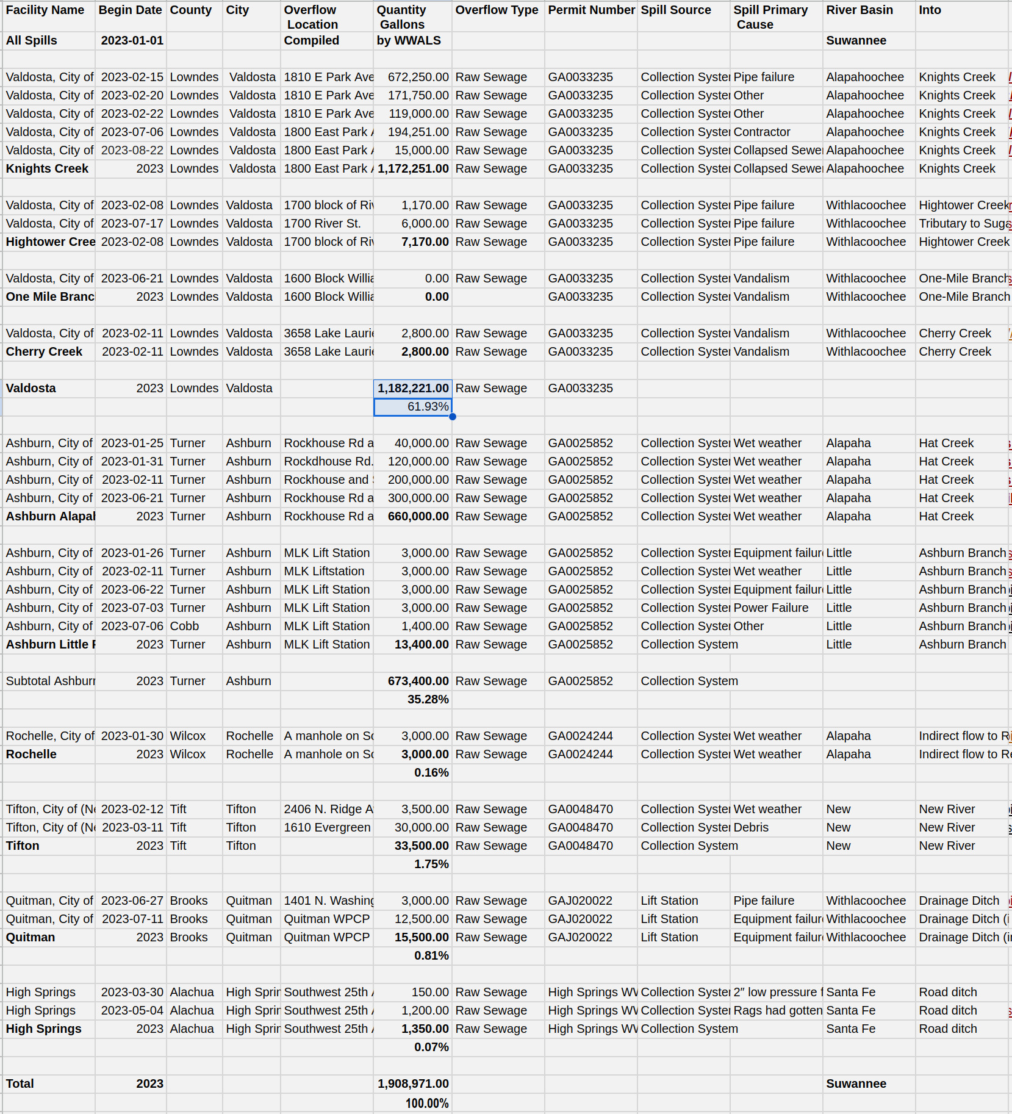The image size is (1012, 1114).
Task: Select the bold 'Knights Creek' facility cell
Action: coord(49,169)
